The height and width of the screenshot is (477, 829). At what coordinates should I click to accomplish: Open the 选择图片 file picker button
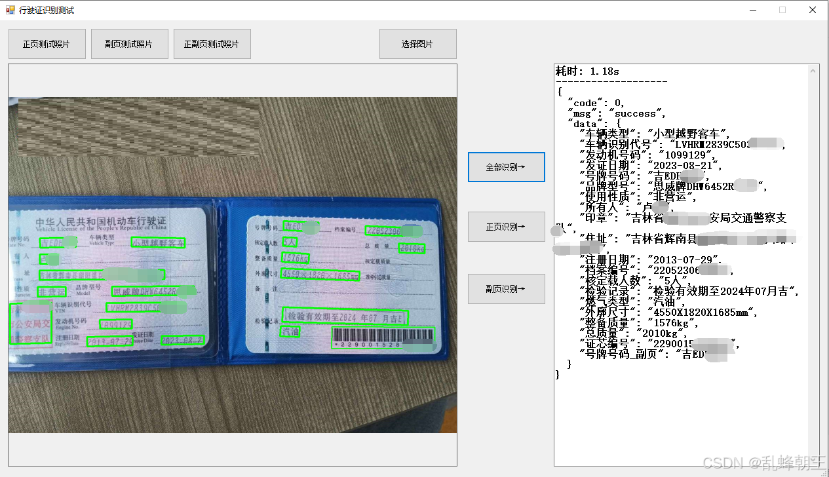pos(417,44)
